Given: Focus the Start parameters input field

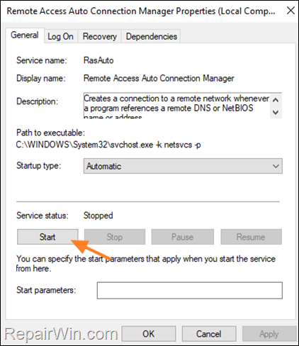Looking at the screenshot, I should tap(190, 290).
